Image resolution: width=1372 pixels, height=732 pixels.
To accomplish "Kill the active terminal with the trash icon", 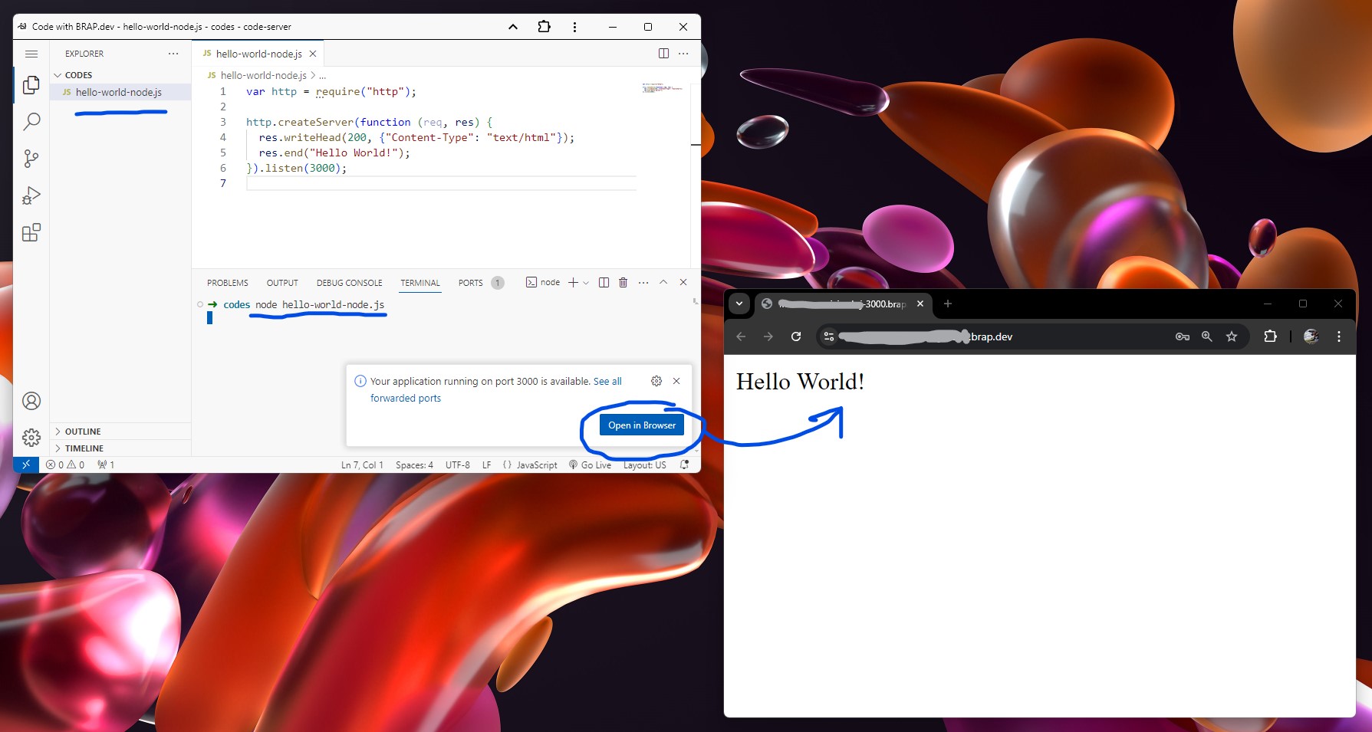I will (x=623, y=282).
